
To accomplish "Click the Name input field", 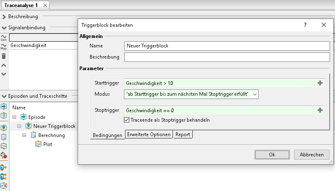I will point(227,46).
